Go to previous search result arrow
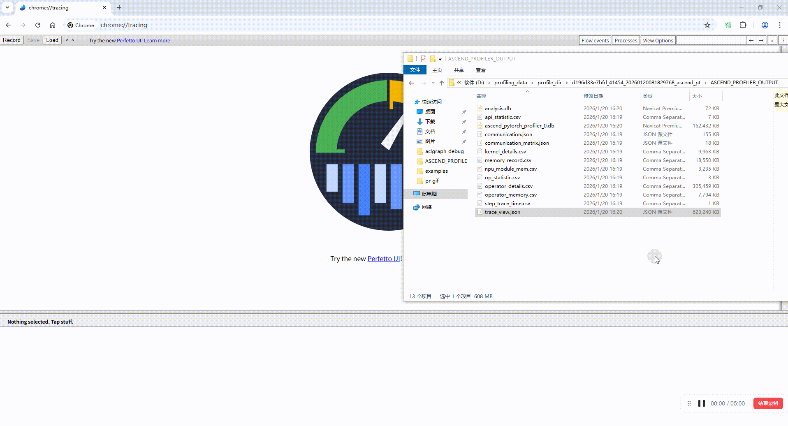 pos(751,40)
